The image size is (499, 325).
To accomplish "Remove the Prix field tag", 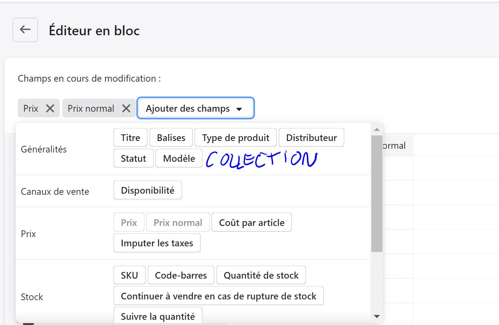I will pos(50,108).
